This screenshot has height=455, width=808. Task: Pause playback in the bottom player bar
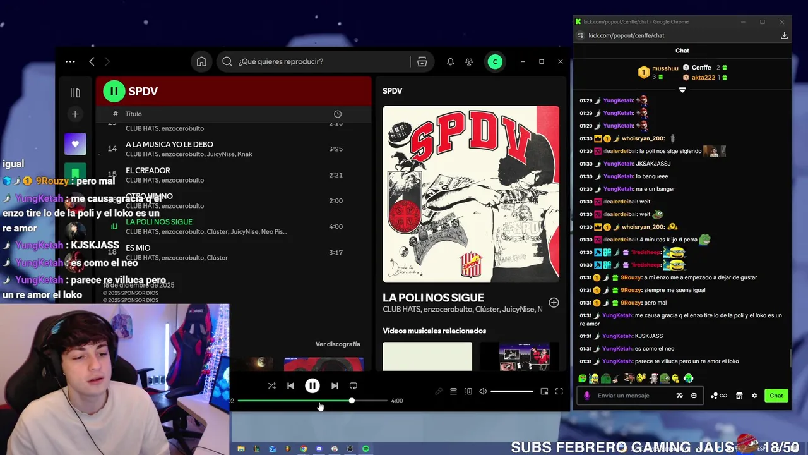point(312,385)
